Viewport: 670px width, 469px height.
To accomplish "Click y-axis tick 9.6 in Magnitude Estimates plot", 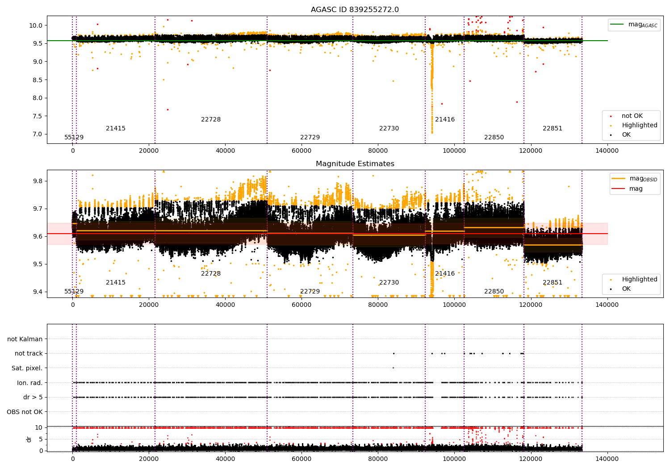I will [x=38, y=237].
